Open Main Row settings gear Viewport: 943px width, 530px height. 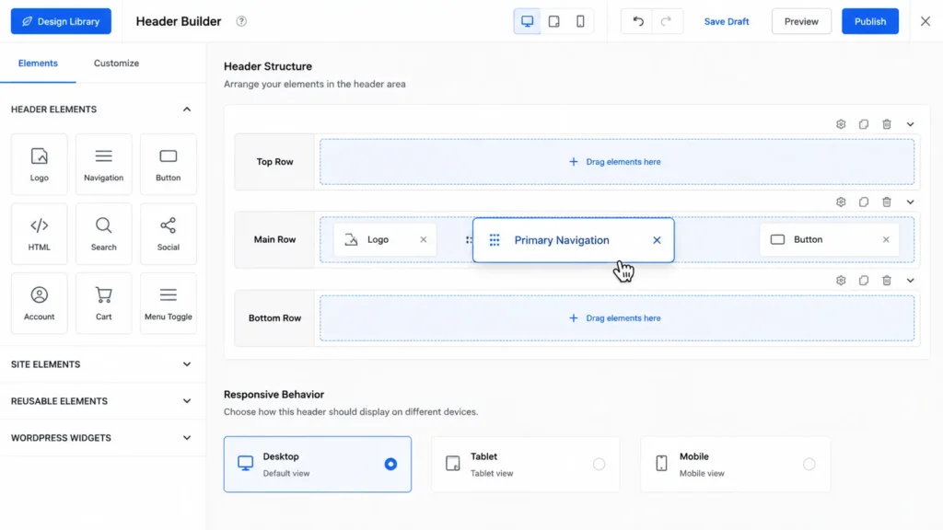coord(841,202)
